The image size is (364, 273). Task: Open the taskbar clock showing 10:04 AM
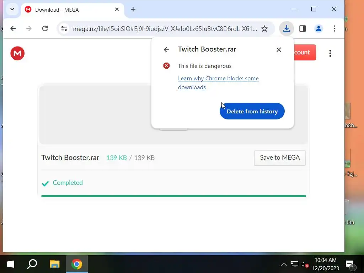point(326,264)
